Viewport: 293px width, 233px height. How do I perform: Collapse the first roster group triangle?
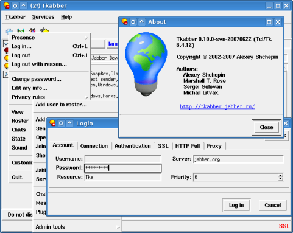[x=6, y=44]
